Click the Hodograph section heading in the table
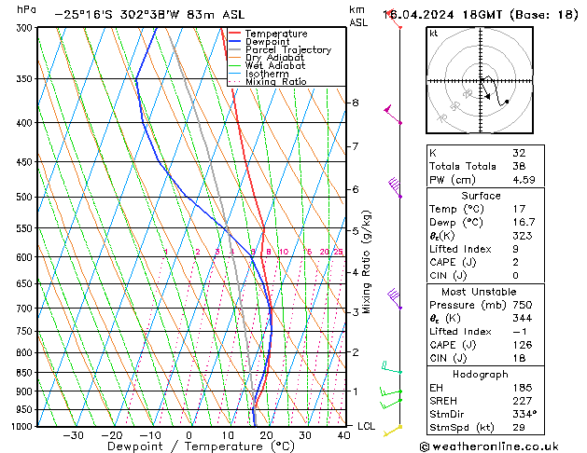This screenshot has height=453, width=587. 481,375
